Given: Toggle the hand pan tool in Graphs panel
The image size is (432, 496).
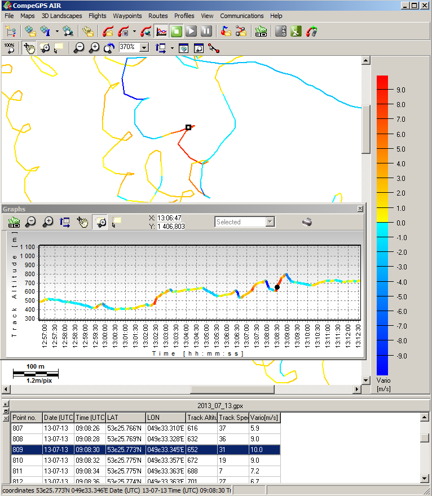Looking at the screenshot, I should (82, 223).
